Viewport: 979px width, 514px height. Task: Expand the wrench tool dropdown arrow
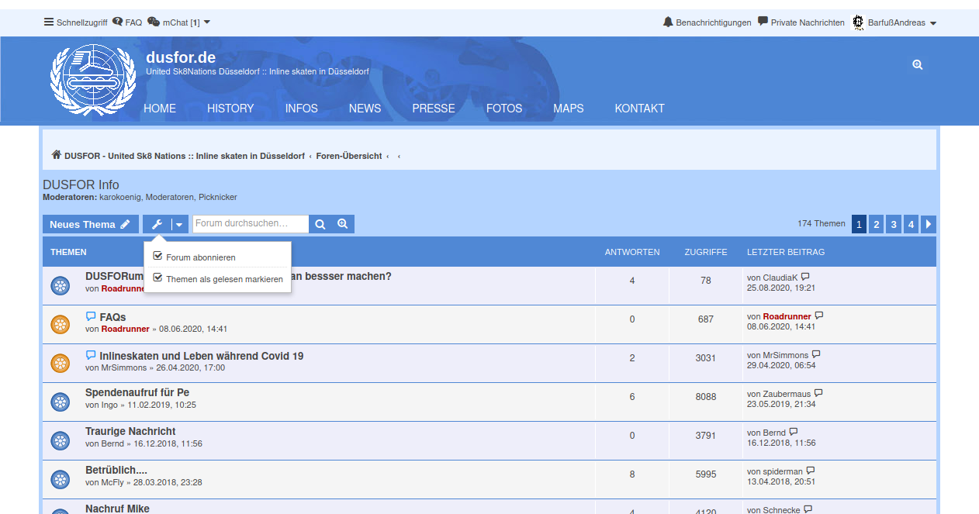(x=177, y=224)
